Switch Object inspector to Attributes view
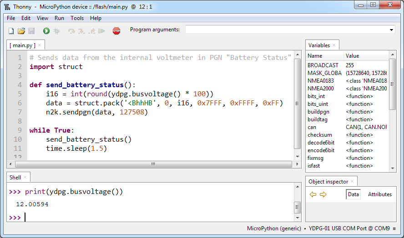This screenshot has width=404, height=238. click(x=380, y=194)
